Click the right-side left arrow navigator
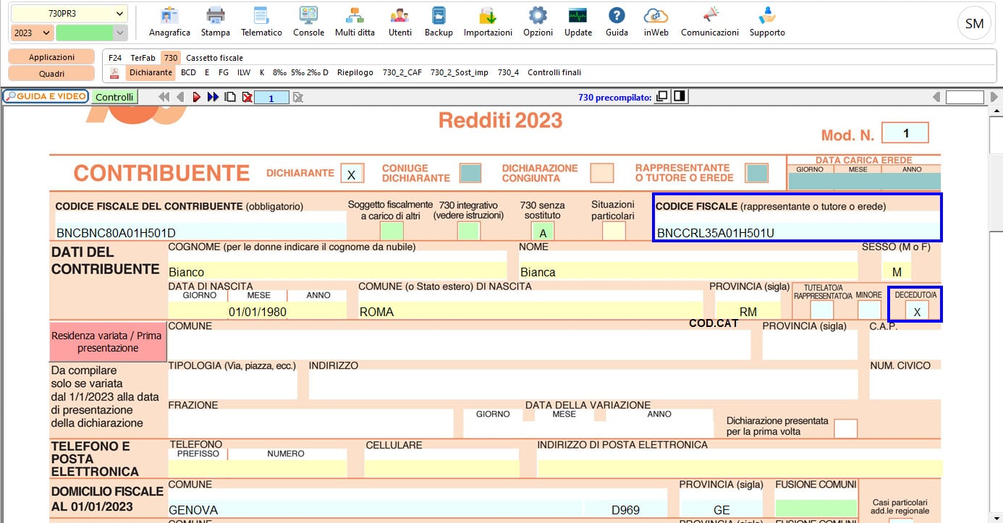This screenshot has width=1003, height=523. [x=936, y=97]
